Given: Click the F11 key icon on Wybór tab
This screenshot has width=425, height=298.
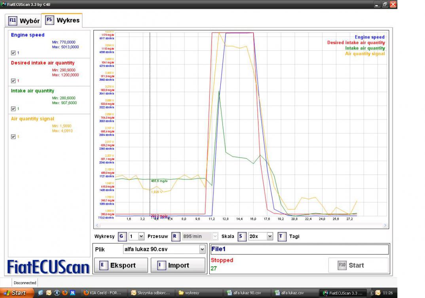Looking at the screenshot, I should point(13,20).
